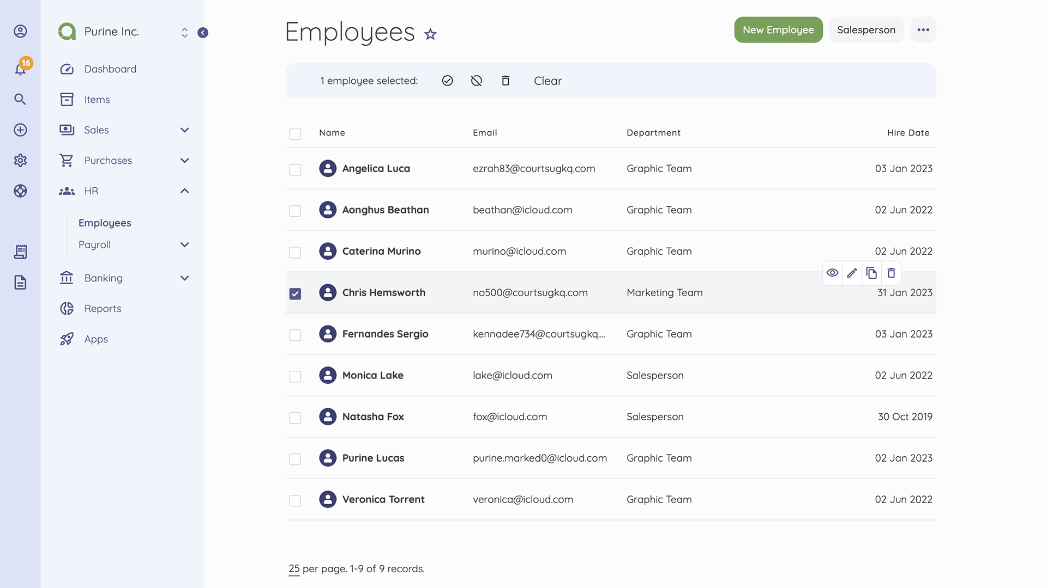This screenshot has width=1047, height=588.
Task: Clear the current employee selection
Action: (x=547, y=81)
